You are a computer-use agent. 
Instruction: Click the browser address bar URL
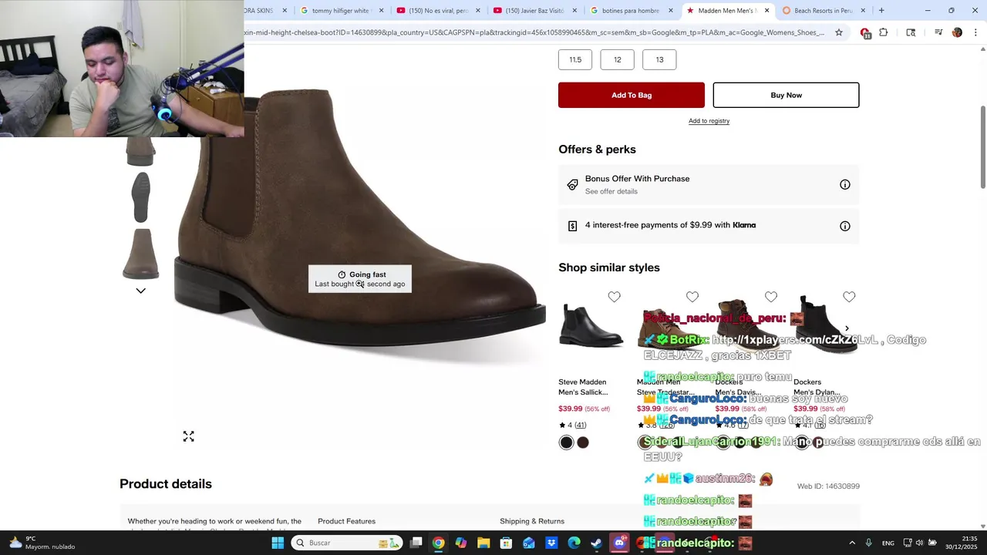click(x=535, y=32)
